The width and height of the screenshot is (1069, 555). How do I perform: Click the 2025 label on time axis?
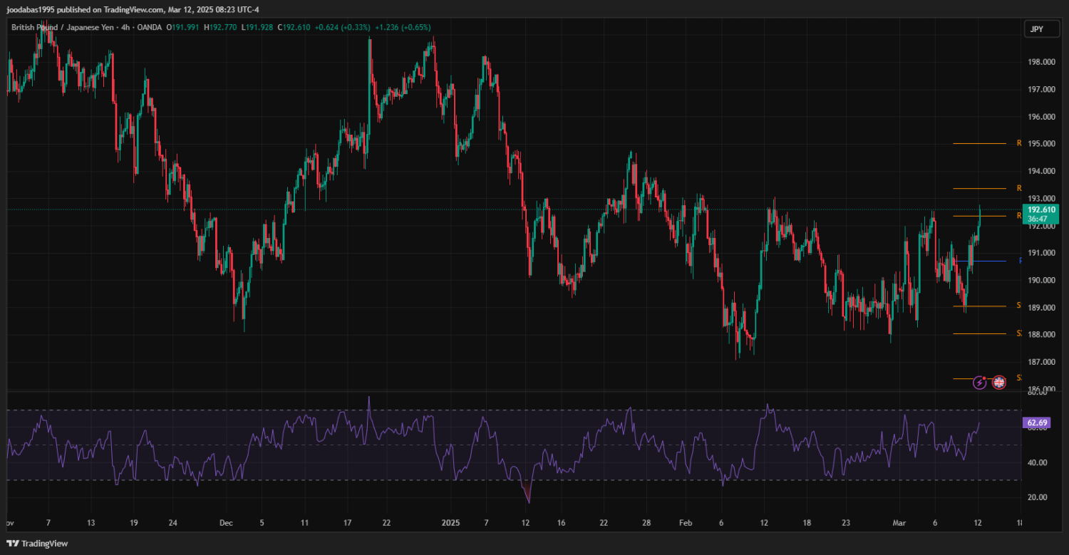coord(451,523)
